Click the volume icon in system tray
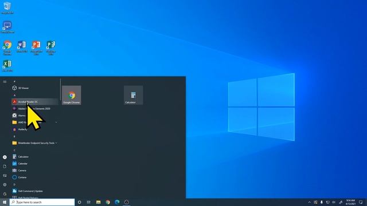 coord(334,202)
